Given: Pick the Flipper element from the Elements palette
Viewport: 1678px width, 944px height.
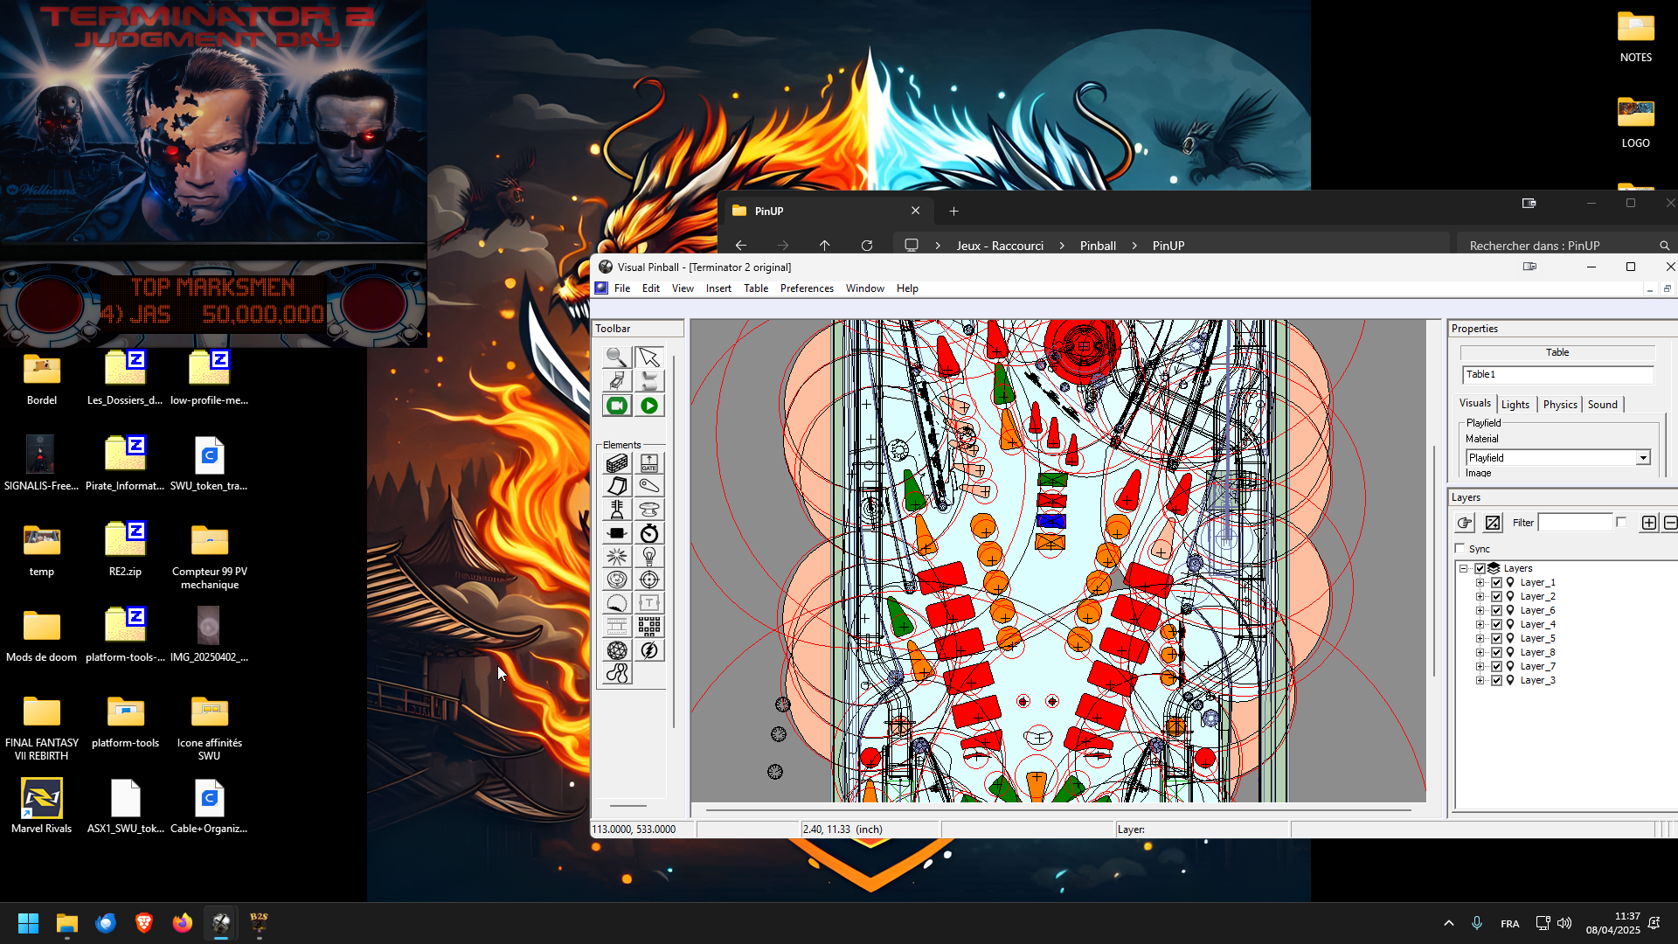Looking at the screenshot, I should tap(649, 486).
